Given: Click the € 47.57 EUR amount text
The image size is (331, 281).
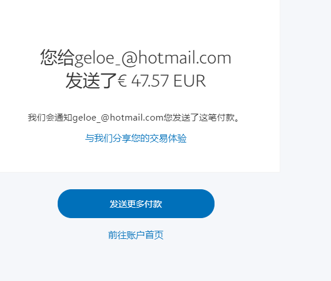Looking at the screenshot, I should point(161,81).
